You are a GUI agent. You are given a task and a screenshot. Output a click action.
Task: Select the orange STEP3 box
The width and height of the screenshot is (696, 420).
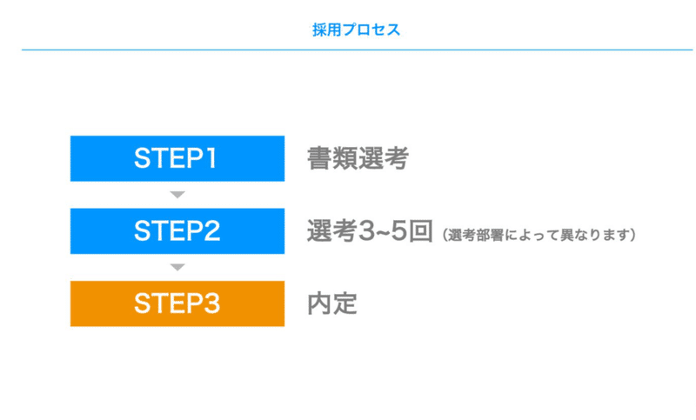coord(177,303)
